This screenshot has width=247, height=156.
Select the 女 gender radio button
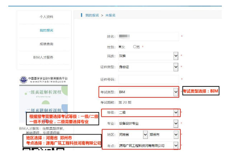point(120,47)
